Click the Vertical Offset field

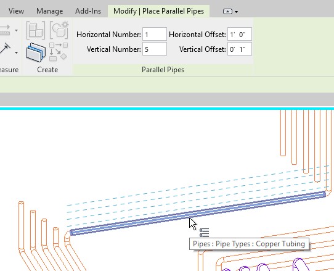(x=240, y=49)
